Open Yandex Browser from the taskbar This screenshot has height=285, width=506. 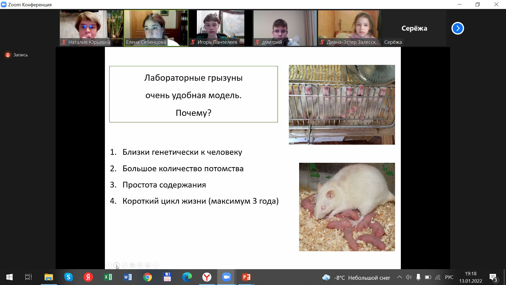coord(207,277)
